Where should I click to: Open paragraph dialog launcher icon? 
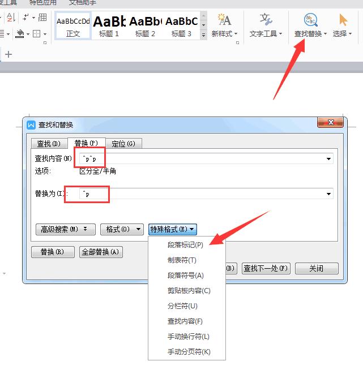click(45, 43)
